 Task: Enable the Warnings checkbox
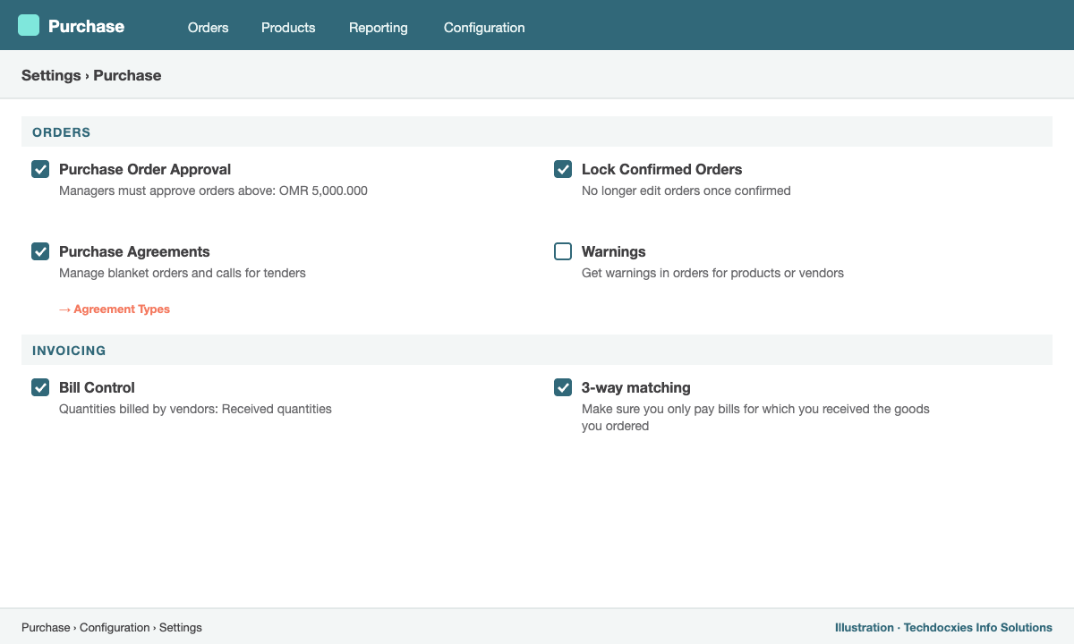563,251
